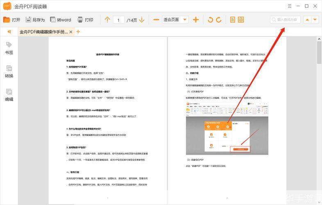Screen dimensions: 322x205
Task: Open the 编辑 edit sidebar tool
Action: 9,95
